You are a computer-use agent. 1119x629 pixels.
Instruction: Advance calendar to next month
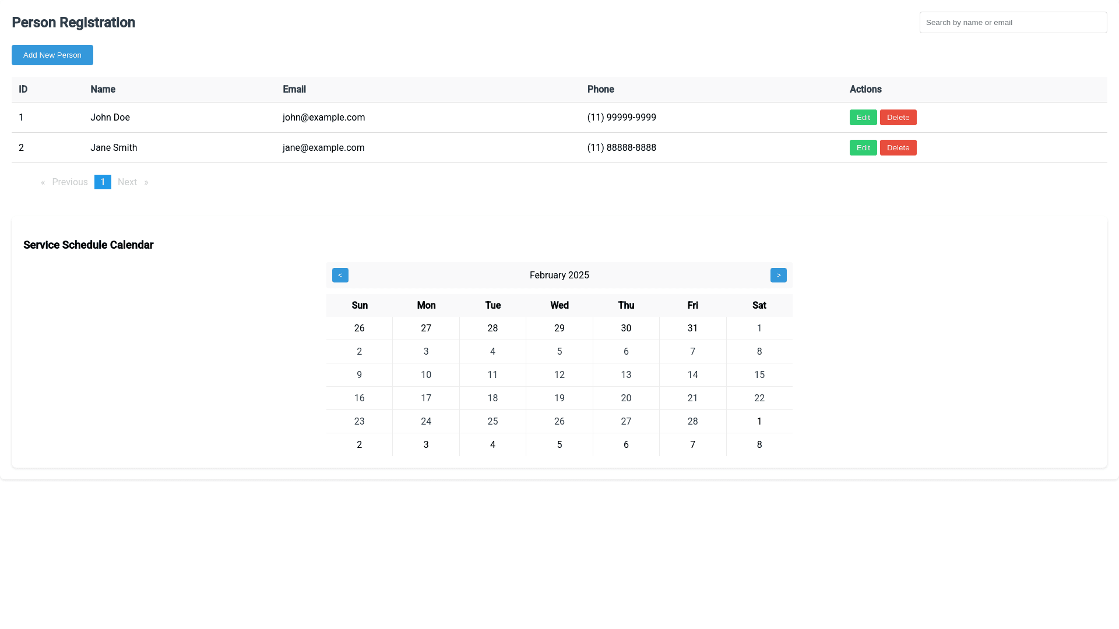pos(778,275)
